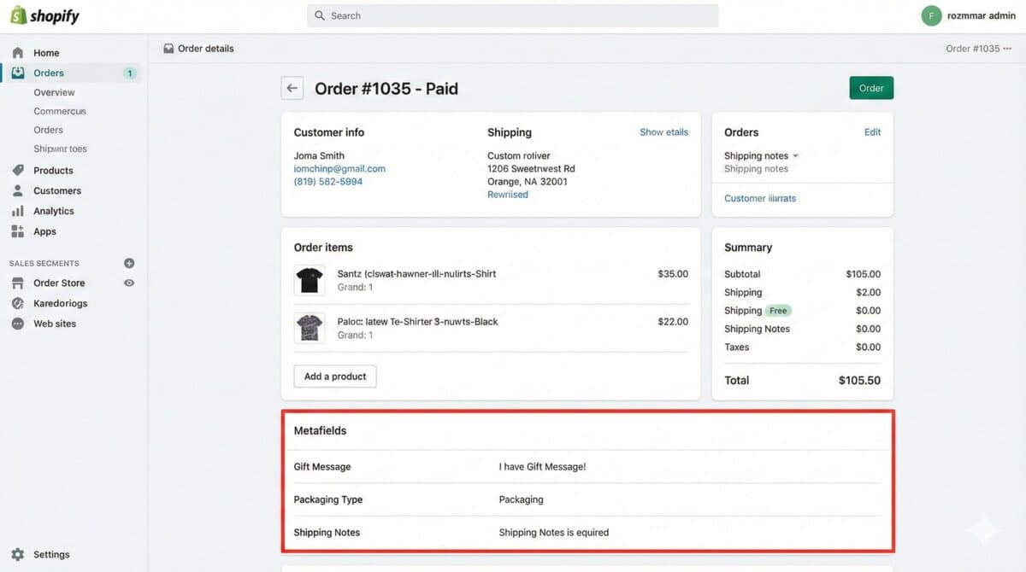The image size is (1026, 572).
Task: Click the Home icon in the sidebar
Action: point(16,52)
